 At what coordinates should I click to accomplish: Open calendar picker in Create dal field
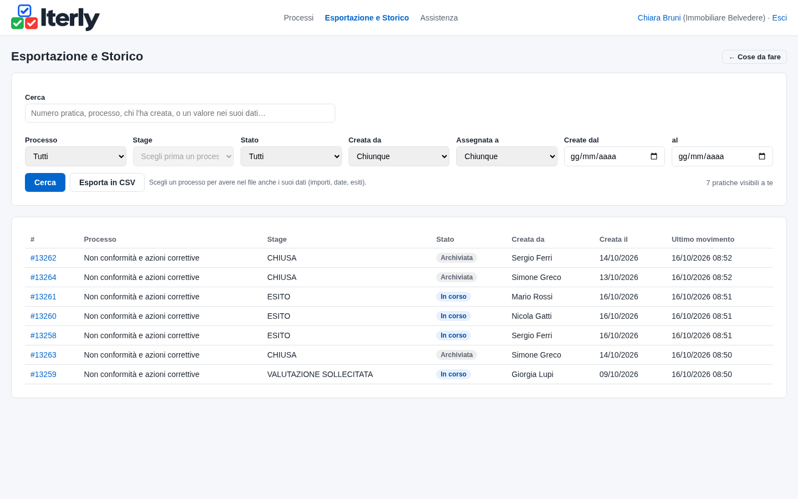click(654, 156)
